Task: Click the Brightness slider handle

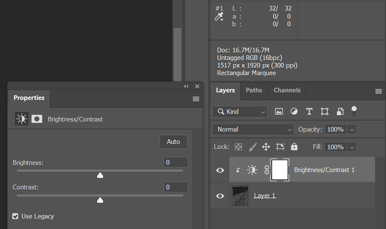Action: coord(100,175)
